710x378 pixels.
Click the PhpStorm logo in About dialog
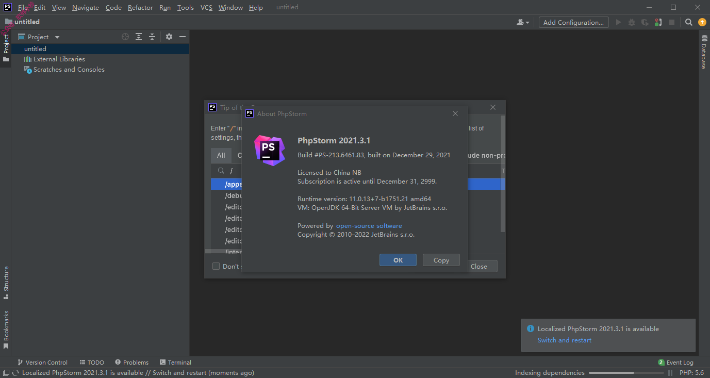click(270, 150)
